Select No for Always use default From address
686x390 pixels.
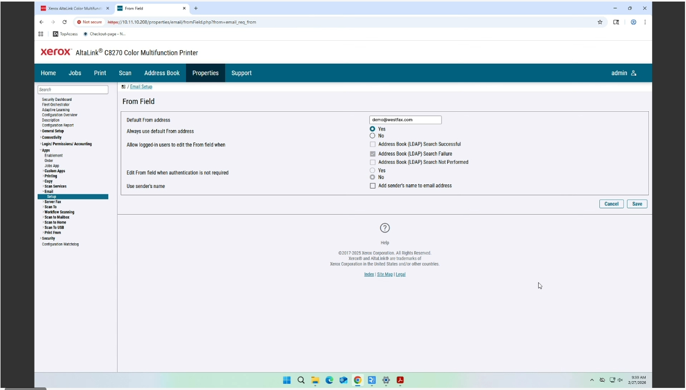coord(373,135)
